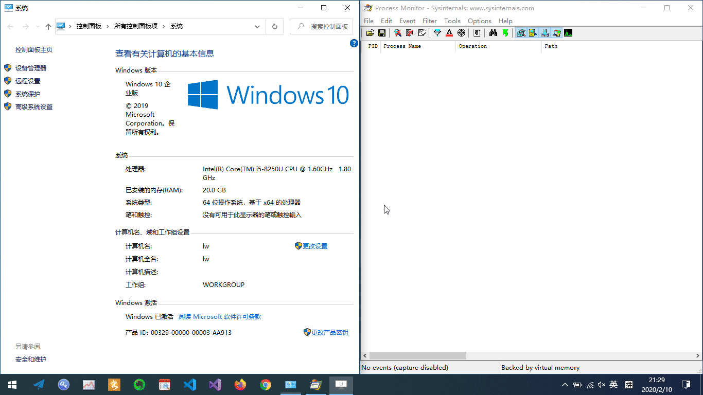703x395 pixels.
Task: Click 控制面板 in the breadcrumb path
Action: point(89,26)
